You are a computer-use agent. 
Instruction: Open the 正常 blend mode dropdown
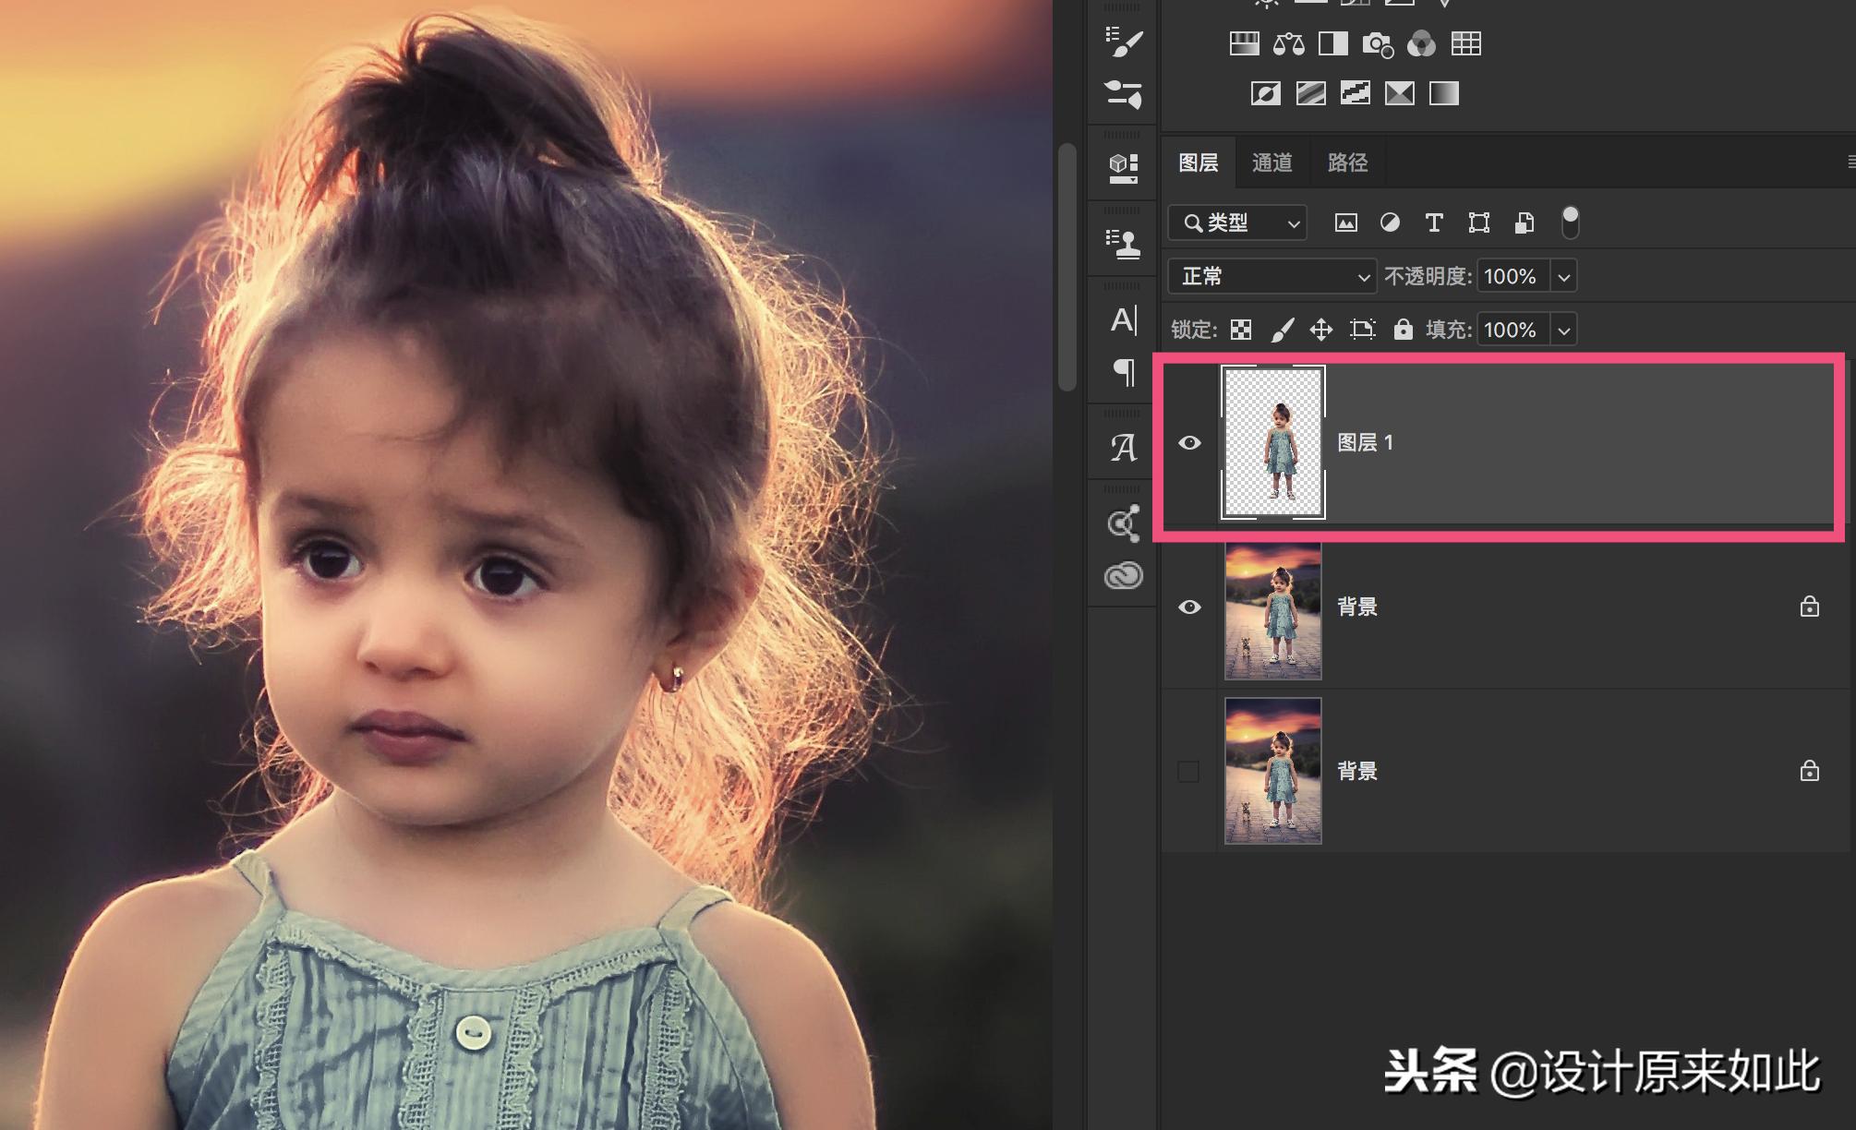[1271, 276]
